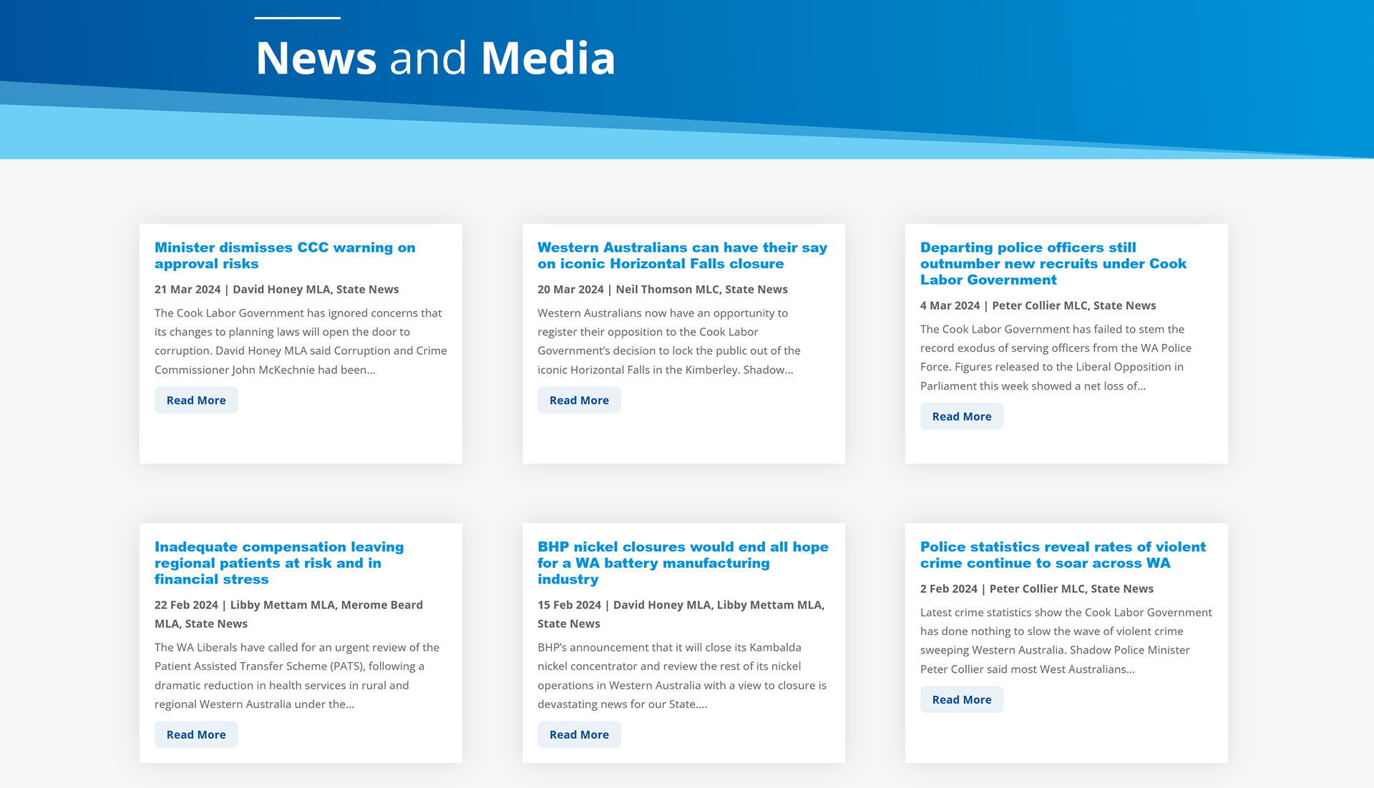The height and width of the screenshot is (788, 1374).
Task: Click Read More under violent crime statistics article
Action: coord(961,699)
